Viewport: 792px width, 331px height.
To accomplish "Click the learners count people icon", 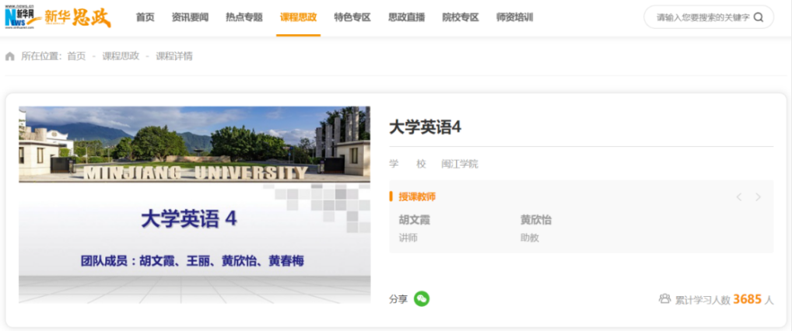I will (x=664, y=298).
